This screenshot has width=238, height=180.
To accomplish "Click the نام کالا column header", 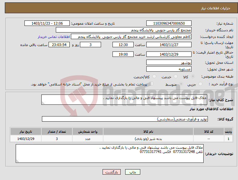I will tap(148, 132).
